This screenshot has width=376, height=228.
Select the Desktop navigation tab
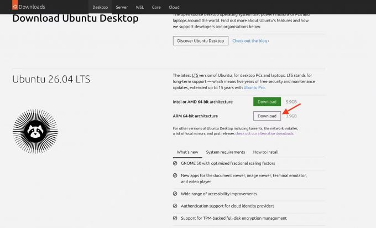pos(100,7)
